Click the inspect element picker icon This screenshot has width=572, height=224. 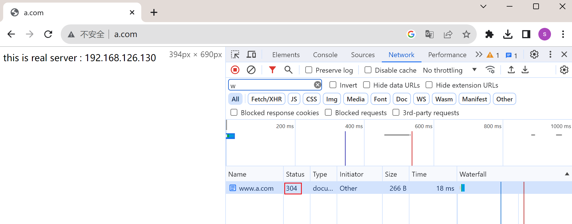coord(235,55)
